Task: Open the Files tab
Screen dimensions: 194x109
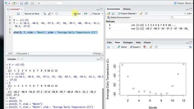Action: click(109, 42)
